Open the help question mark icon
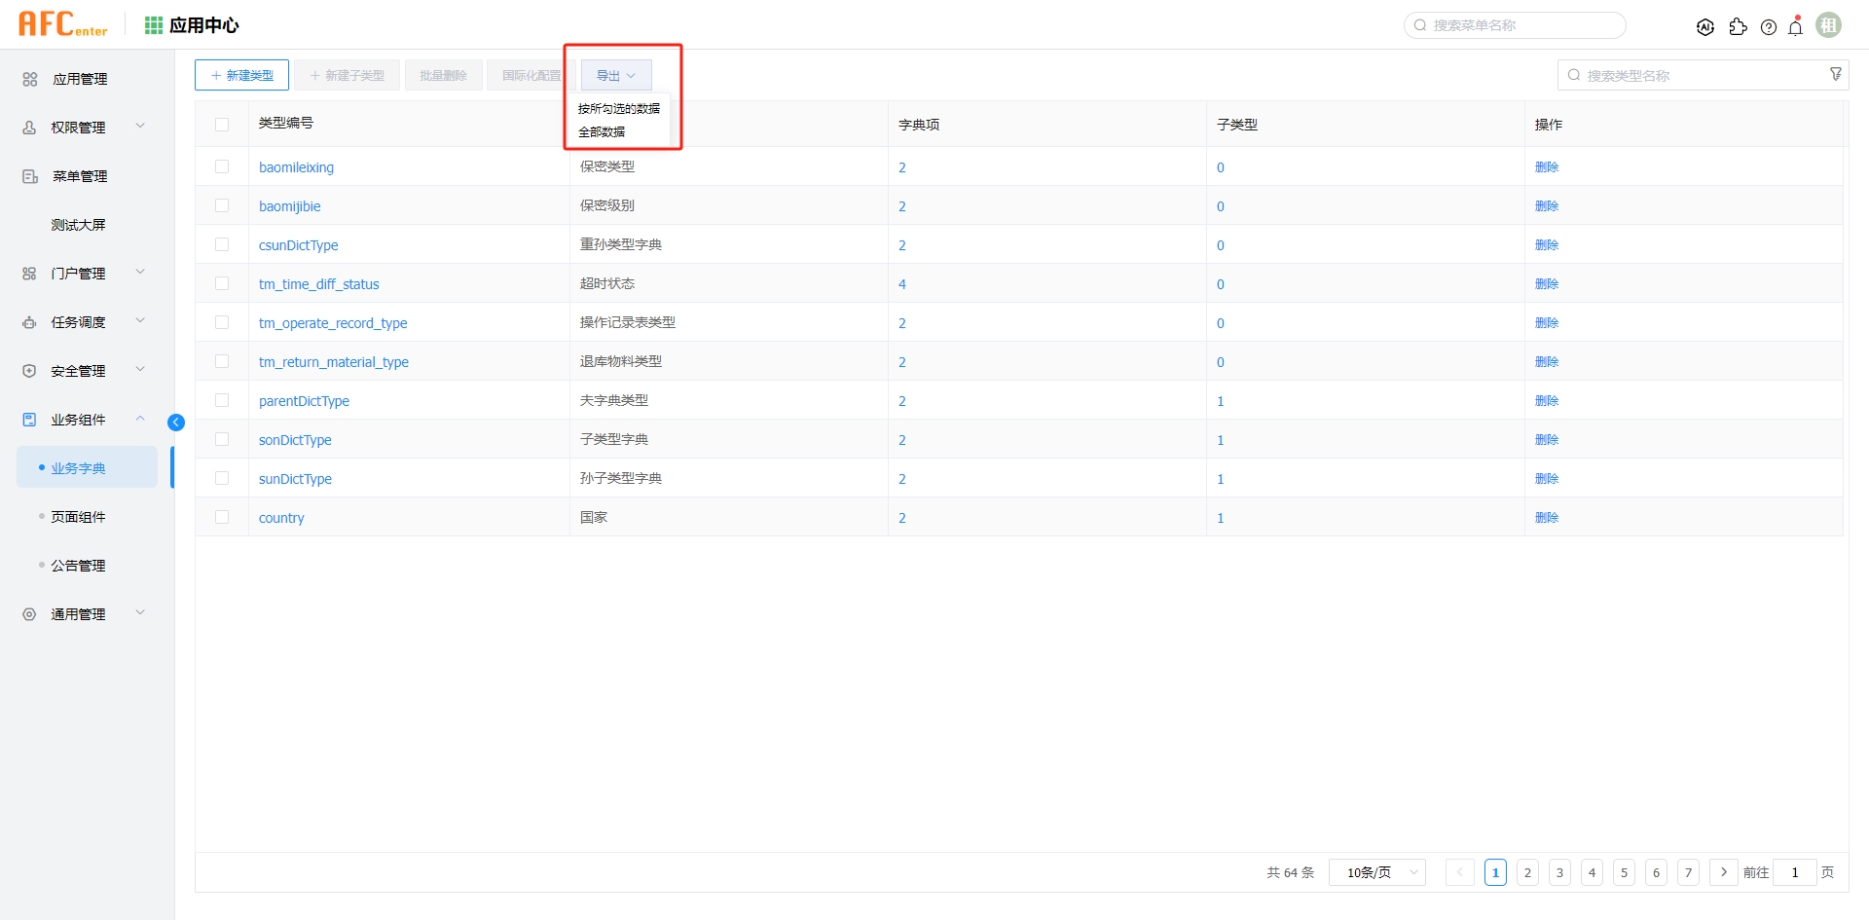1869x920 pixels. (x=1769, y=27)
